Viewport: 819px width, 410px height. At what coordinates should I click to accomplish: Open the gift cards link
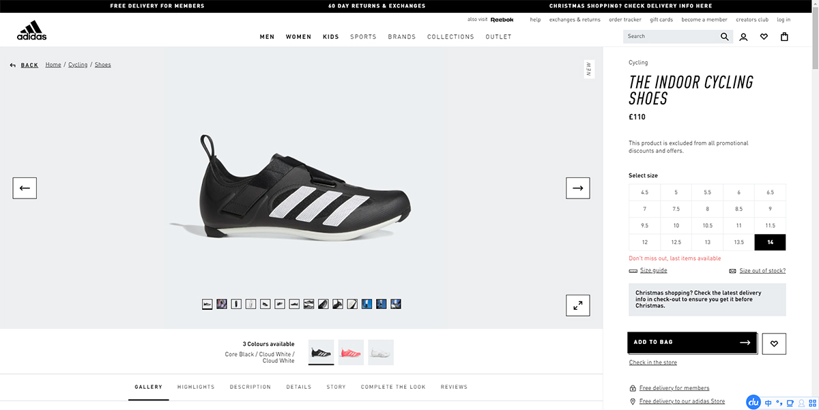(661, 20)
